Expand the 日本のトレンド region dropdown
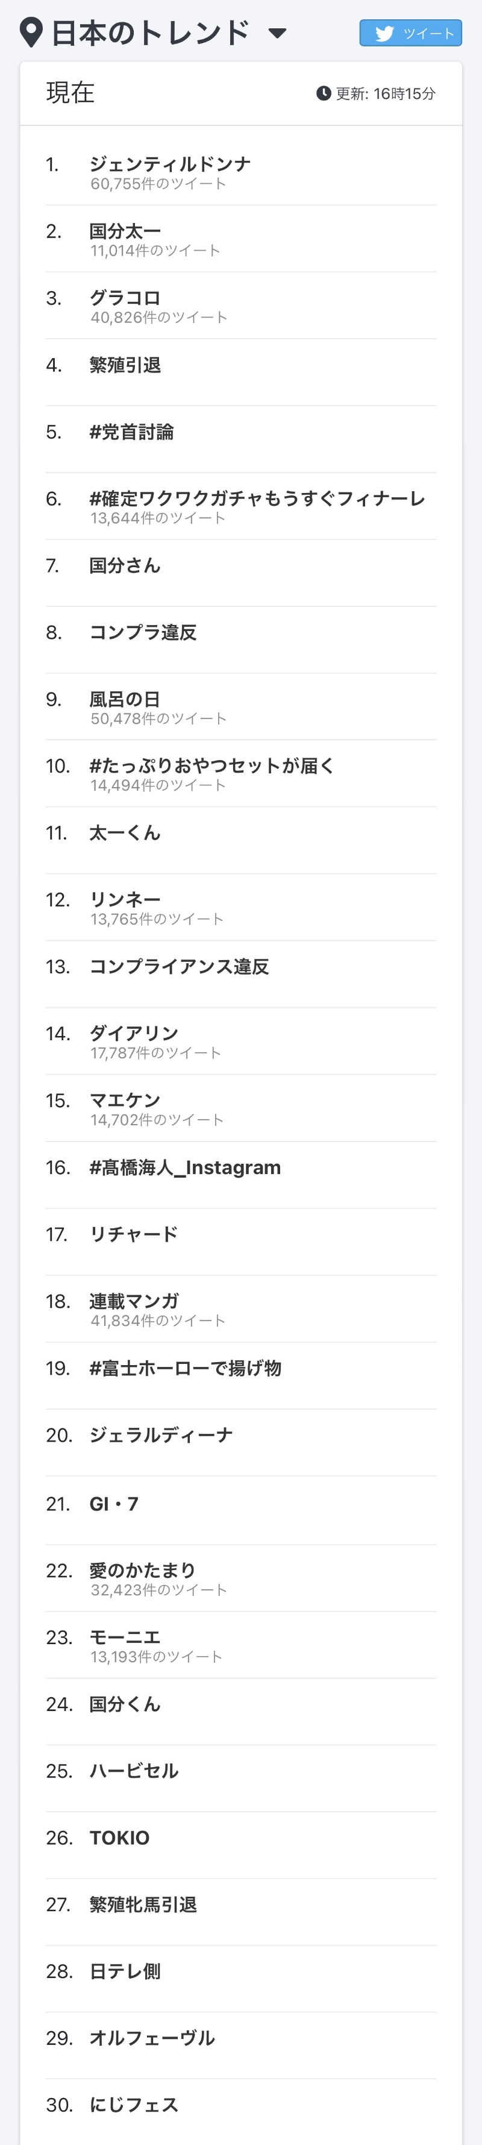482x2145 pixels. click(277, 34)
